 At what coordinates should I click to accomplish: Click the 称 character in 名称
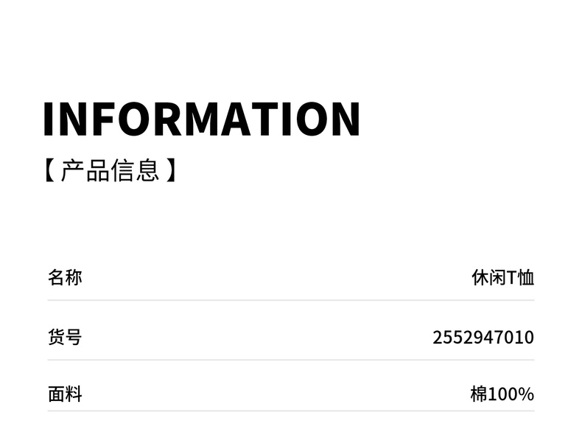pyautogui.click(x=74, y=278)
